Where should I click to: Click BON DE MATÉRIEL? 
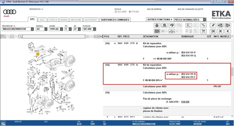(154, 9)
